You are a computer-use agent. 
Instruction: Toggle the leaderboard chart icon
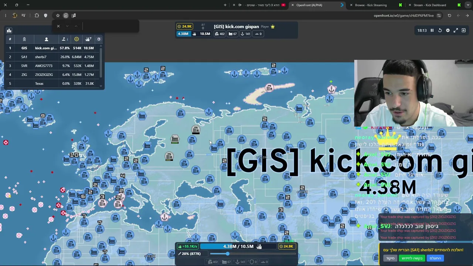pyautogui.click(x=9, y=30)
